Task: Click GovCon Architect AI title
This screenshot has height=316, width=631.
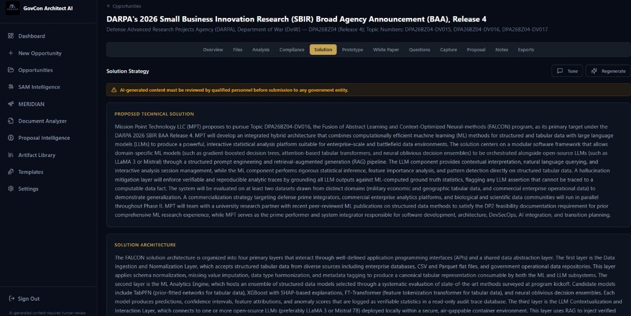Action: click(48, 8)
